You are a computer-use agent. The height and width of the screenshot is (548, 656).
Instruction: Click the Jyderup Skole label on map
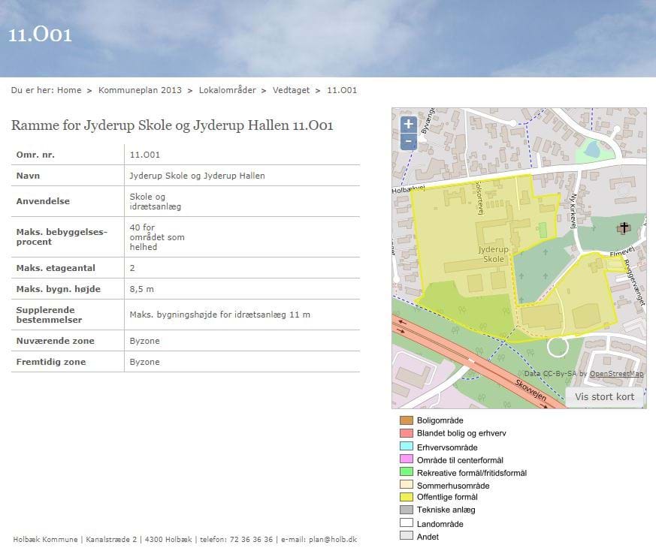(x=494, y=254)
